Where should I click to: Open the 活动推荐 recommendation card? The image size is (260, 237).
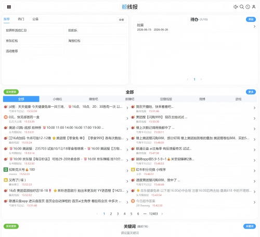point(34,51)
